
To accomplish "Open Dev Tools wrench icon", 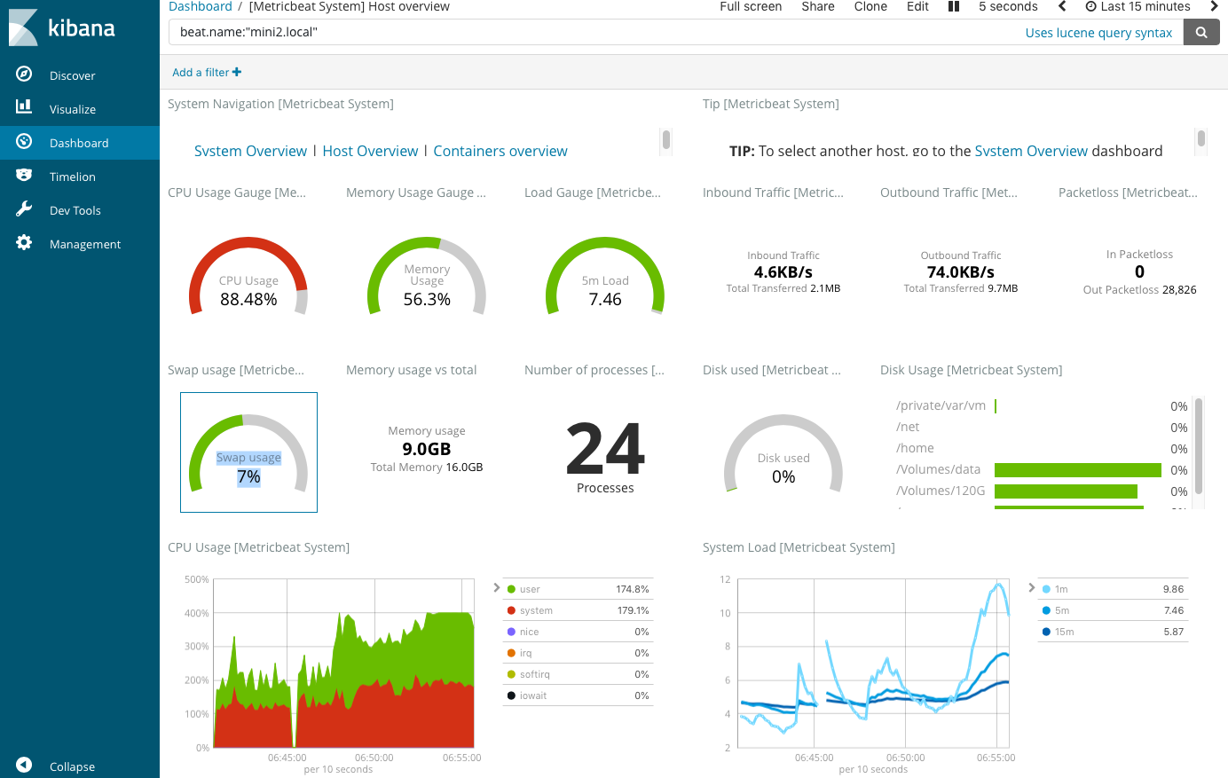I will point(24,209).
